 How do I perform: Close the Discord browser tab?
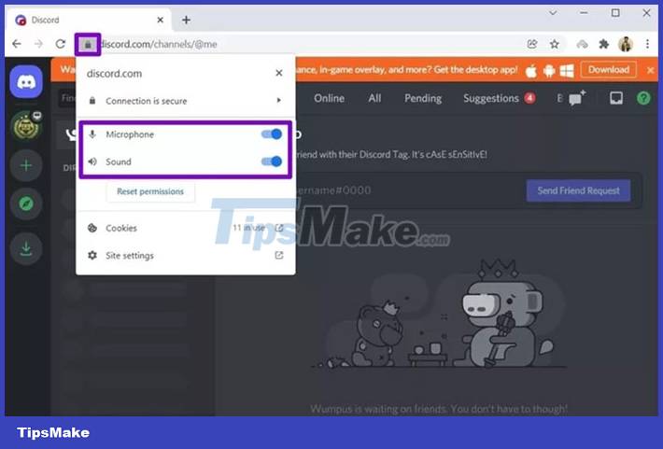(161, 20)
